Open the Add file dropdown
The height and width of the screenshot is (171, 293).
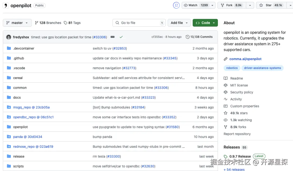(x=179, y=23)
